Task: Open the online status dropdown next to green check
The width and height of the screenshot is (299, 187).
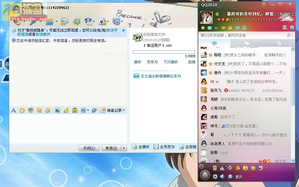Action: pos(222,14)
